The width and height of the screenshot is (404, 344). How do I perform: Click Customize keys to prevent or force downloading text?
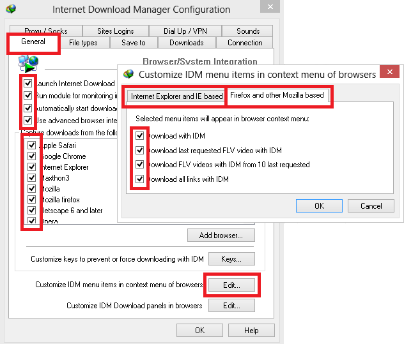coord(117,259)
